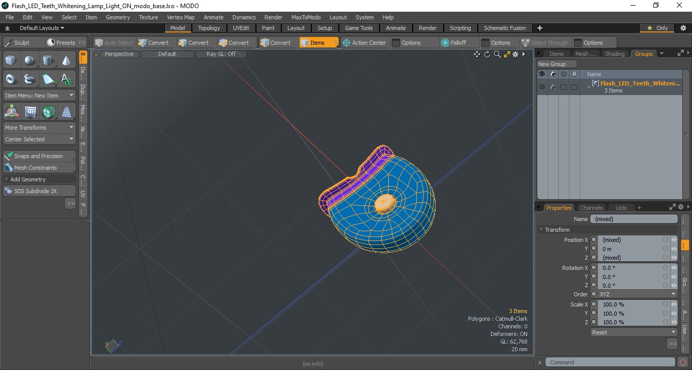
Task: Open More Transforms dropdown
Action: pyautogui.click(x=39, y=128)
